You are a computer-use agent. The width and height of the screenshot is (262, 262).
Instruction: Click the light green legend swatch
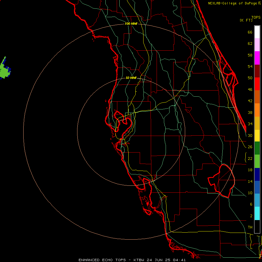coord(257,161)
